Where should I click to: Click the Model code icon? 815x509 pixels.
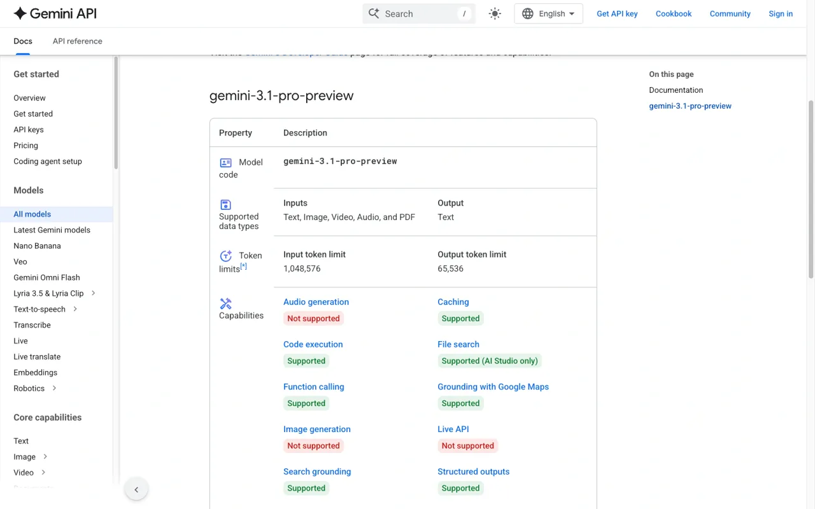tap(226, 162)
